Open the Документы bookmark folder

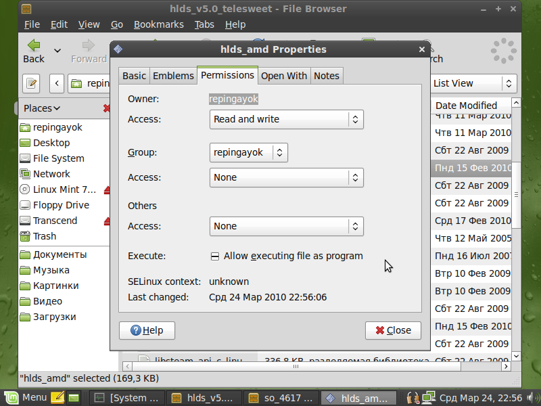point(53,255)
